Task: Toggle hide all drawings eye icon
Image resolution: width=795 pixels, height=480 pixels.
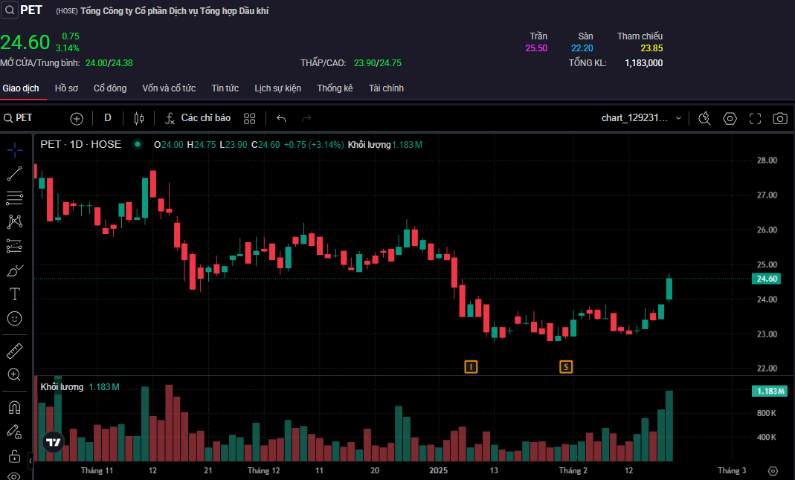Action: tap(14, 476)
